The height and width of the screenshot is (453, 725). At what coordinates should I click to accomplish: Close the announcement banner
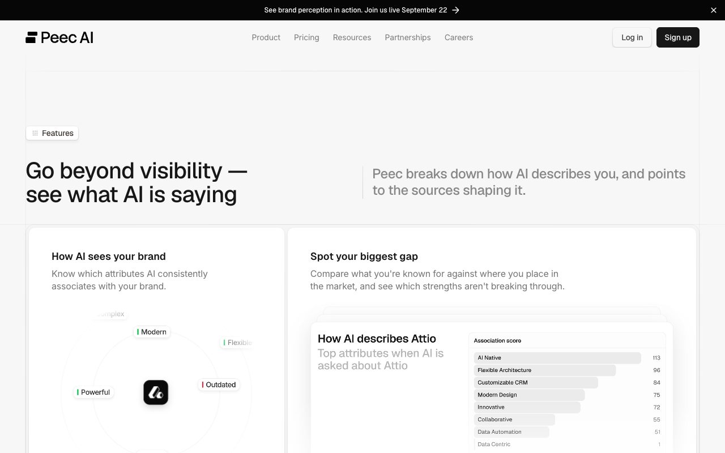[713, 10]
